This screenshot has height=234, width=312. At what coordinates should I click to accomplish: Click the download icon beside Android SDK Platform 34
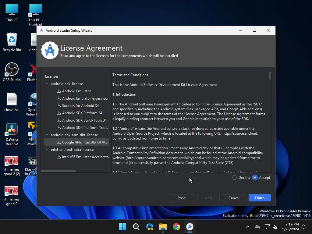pos(59,113)
